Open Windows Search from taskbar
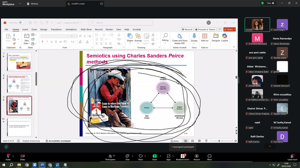 (x=11, y=165)
